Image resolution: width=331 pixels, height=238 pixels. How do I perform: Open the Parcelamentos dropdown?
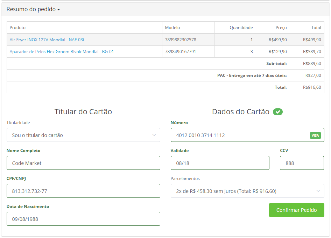tap(247, 191)
